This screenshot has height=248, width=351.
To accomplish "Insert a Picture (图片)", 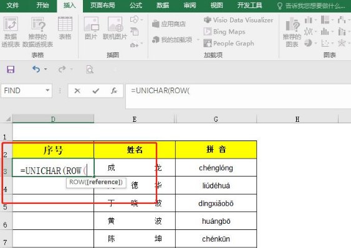I will pyautogui.click(x=91, y=28).
